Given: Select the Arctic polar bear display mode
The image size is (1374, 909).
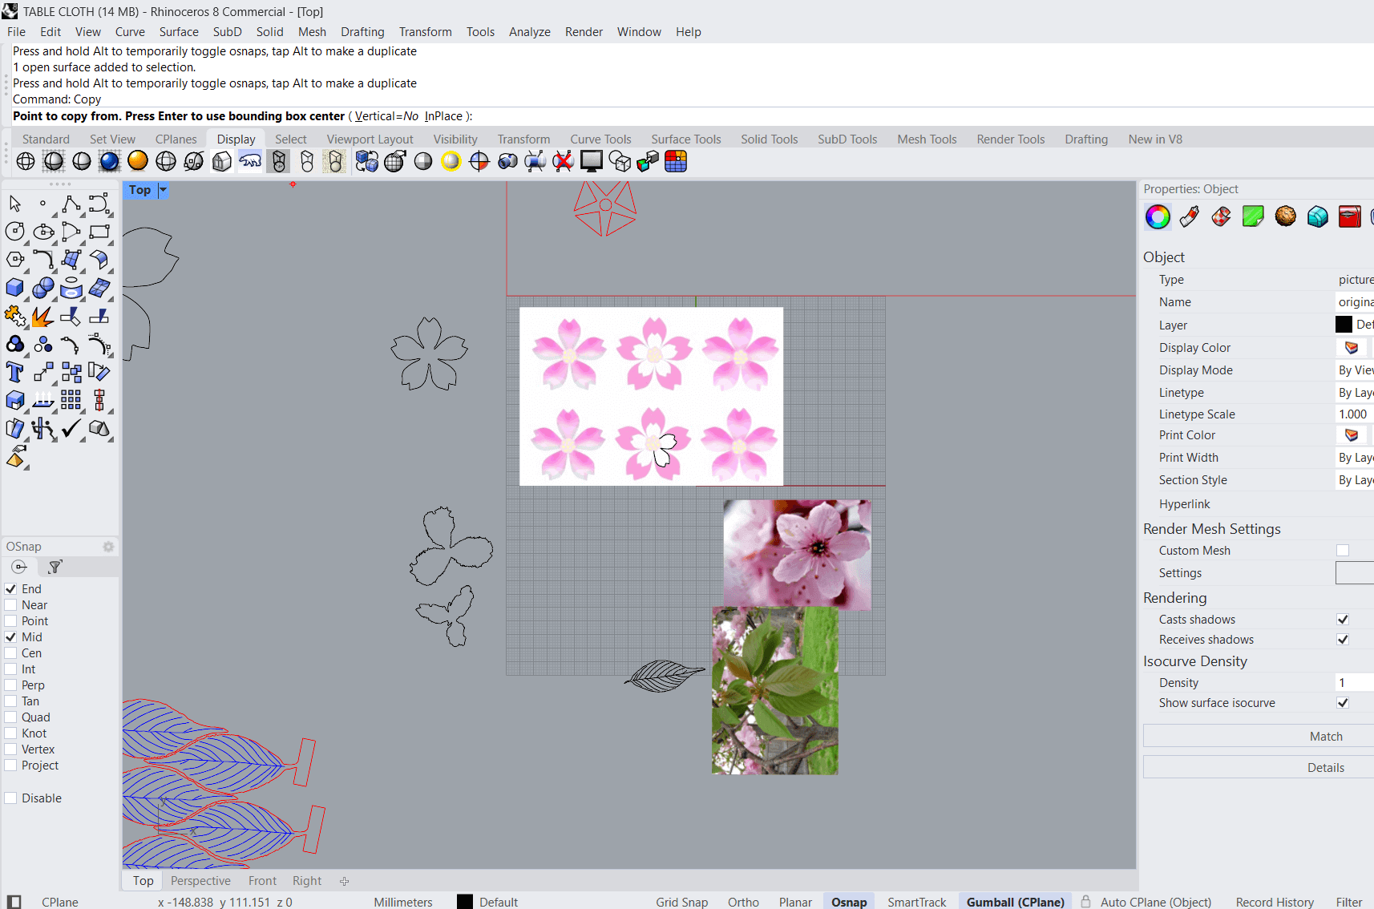Looking at the screenshot, I should click(250, 161).
